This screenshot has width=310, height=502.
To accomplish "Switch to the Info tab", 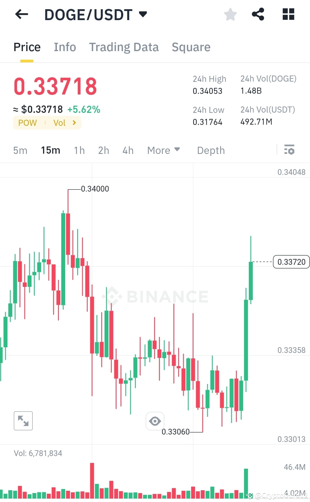I will tap(65, 47).
